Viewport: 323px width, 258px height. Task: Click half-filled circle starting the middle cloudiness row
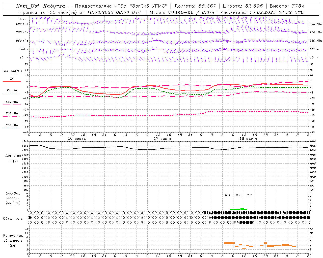30,217
